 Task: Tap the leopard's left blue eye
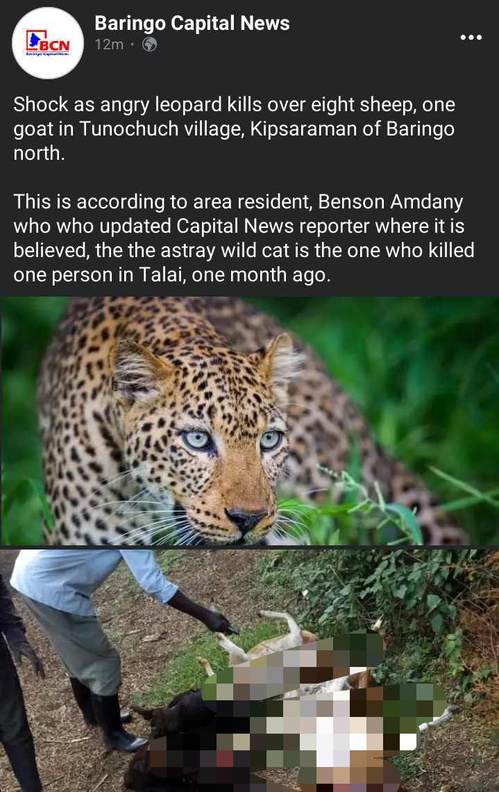click(197, 440)
